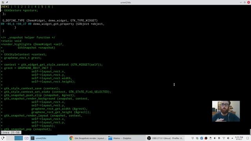Click the Dolphin folder icon in taskbar
Screen dimensions: 251x141
(110, 138)
